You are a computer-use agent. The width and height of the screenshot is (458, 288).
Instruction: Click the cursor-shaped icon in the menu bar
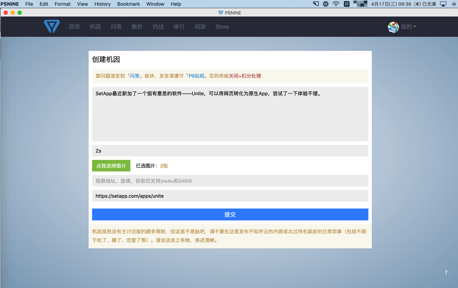tap(316, 4)
